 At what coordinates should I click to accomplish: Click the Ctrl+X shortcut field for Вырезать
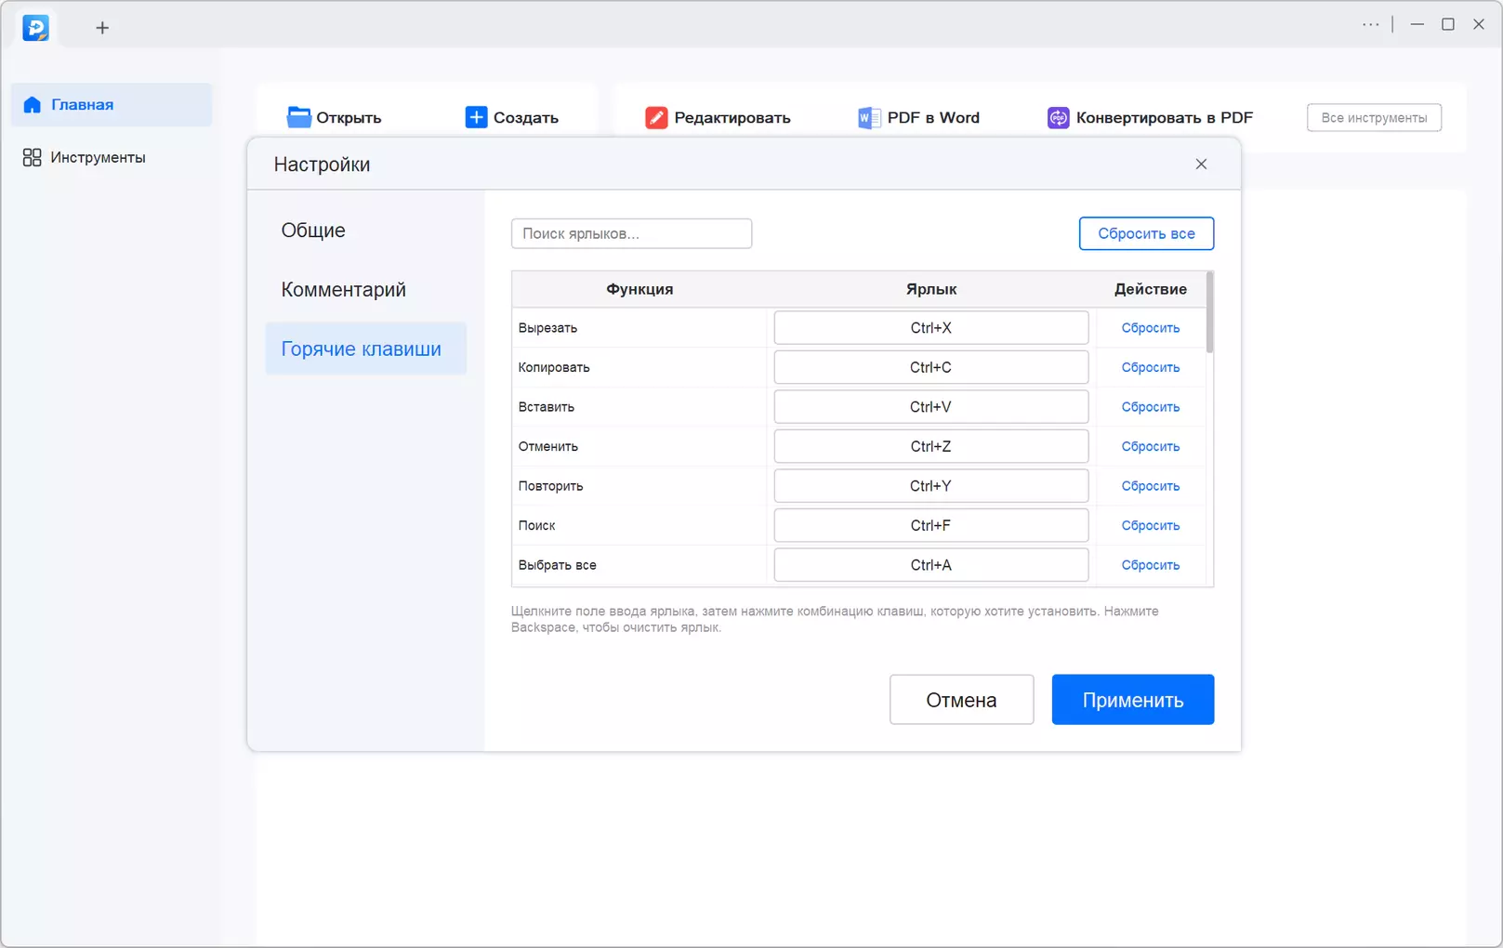[x=930, y=328]
